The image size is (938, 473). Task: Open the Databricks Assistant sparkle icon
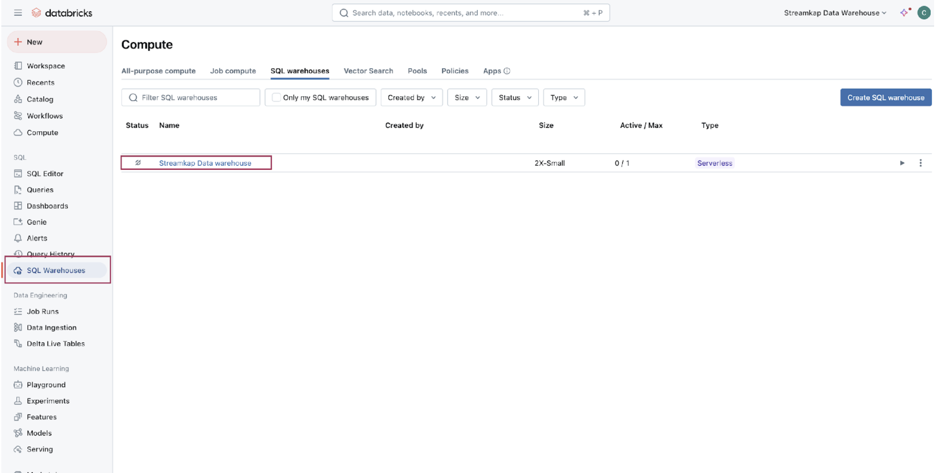(x=904, y=13)
